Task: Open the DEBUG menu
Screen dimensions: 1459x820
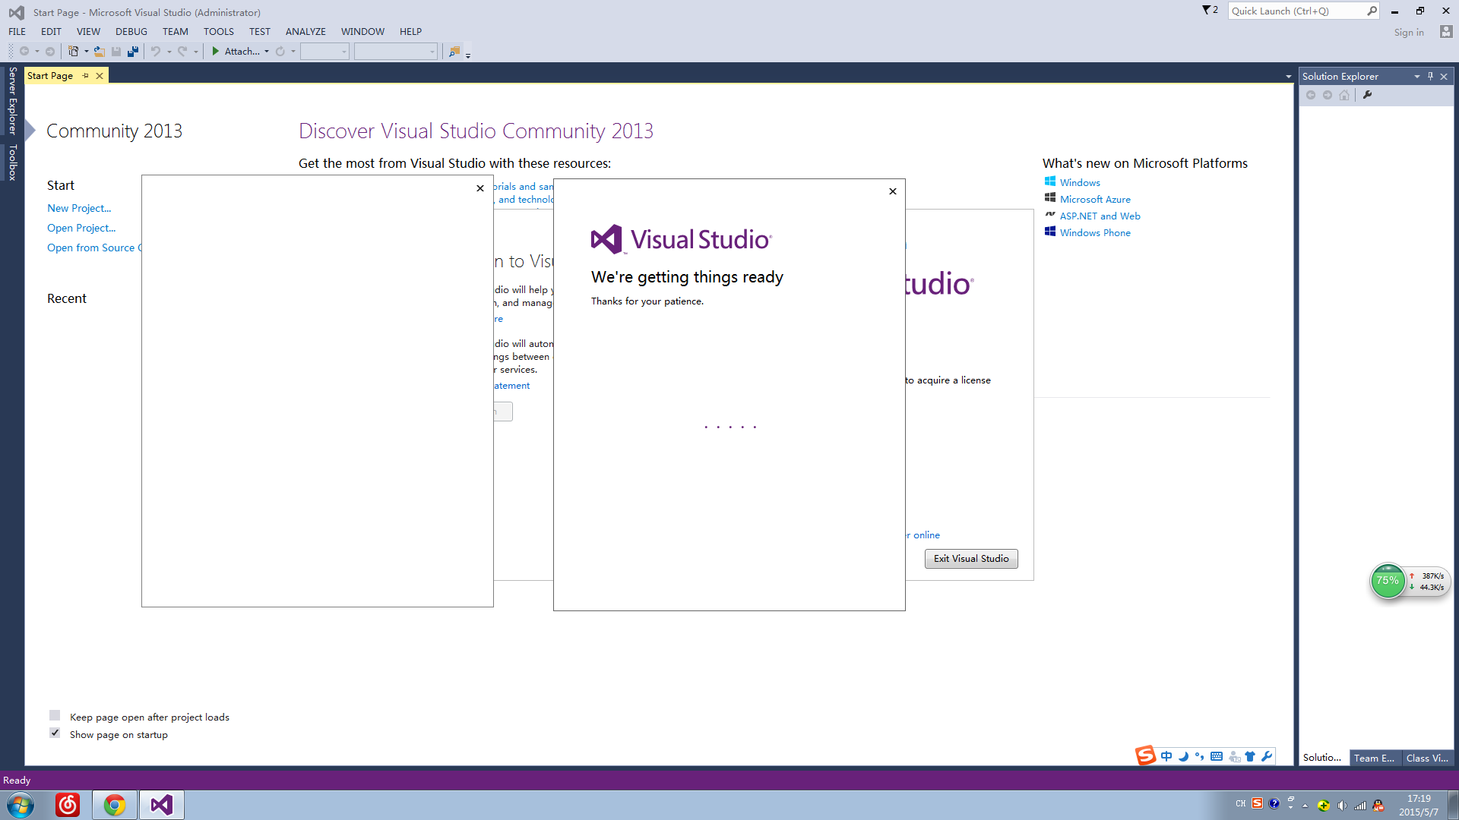Action: pyautogui.click(x=131, y=31)
